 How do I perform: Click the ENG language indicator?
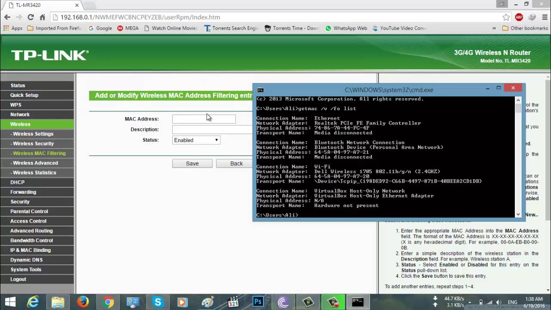512,302
